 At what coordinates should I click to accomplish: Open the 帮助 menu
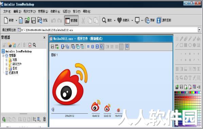(87, 12)
